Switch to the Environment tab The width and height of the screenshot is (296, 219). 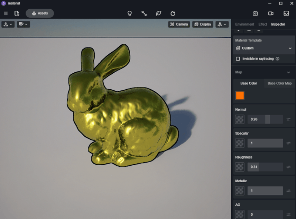(x=245, y=24)
